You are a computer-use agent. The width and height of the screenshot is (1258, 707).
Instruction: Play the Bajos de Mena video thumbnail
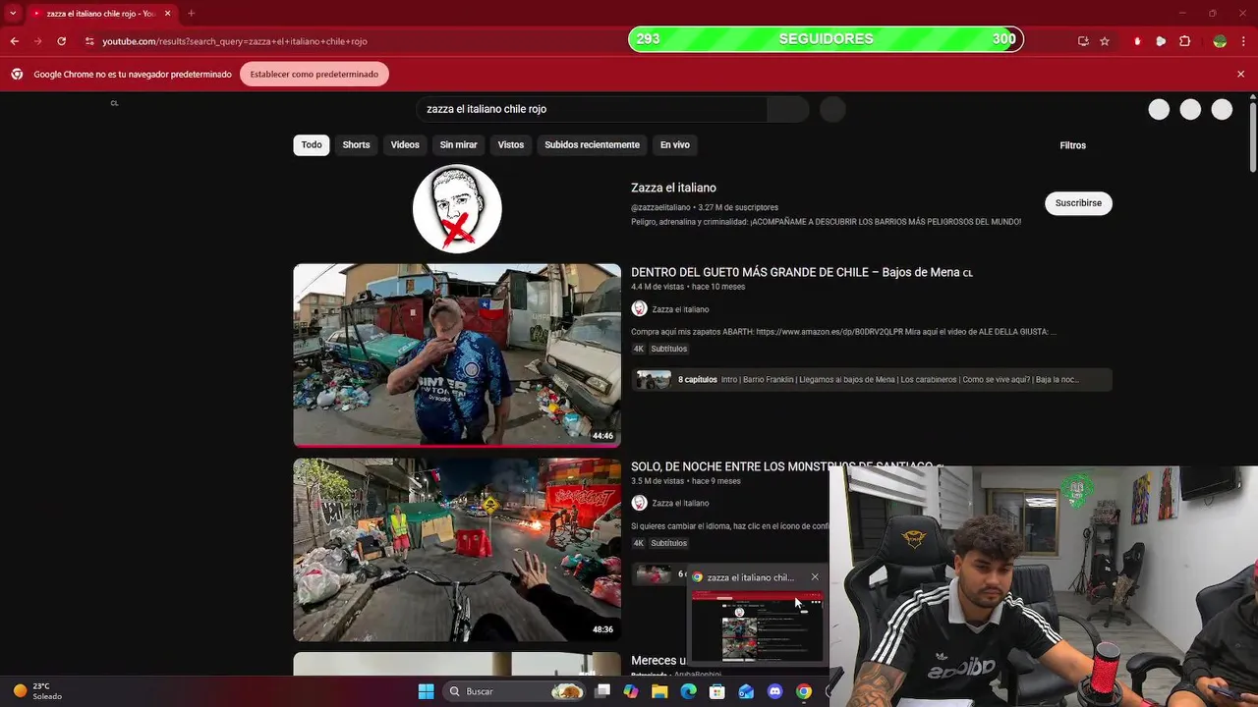click(457, 355)
